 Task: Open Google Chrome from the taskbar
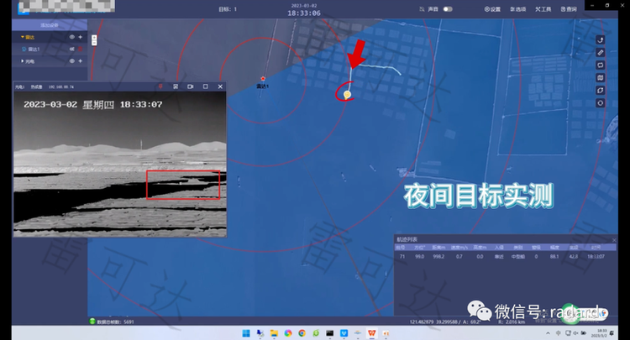[302, 333]
